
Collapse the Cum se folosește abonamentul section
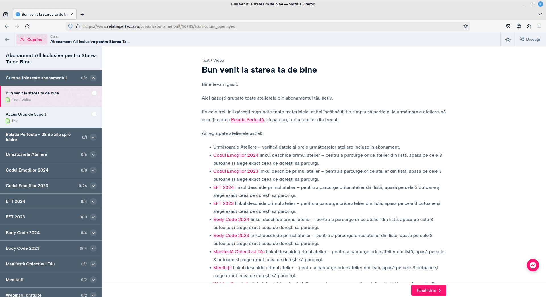coord(93,78)
